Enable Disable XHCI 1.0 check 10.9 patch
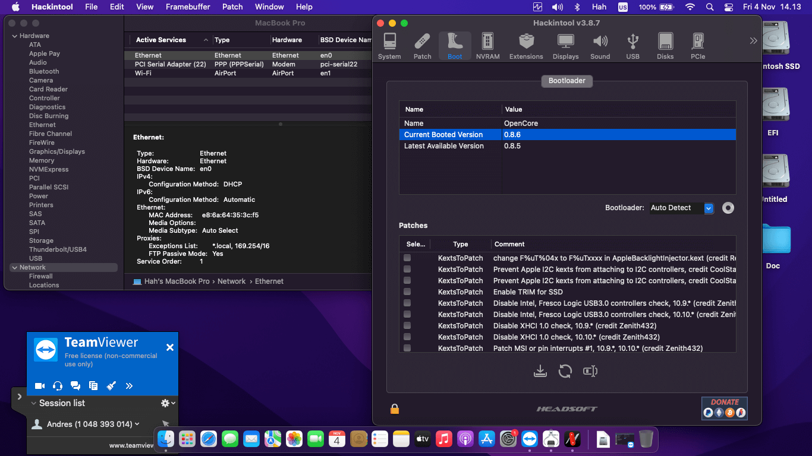The image size is (812, 456). tap(407, 325)
